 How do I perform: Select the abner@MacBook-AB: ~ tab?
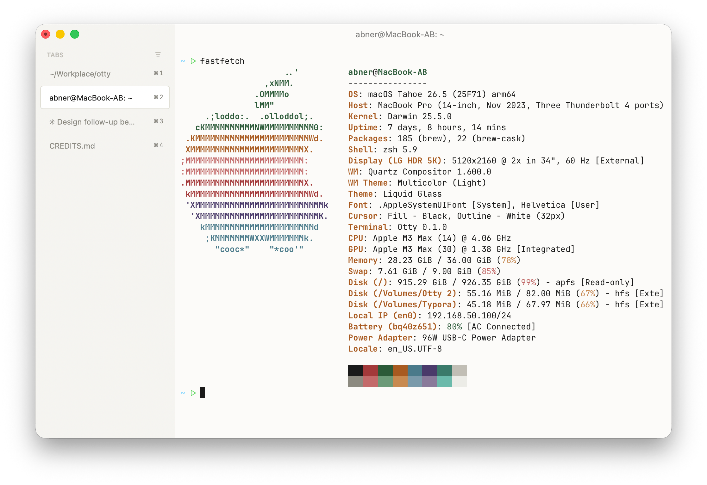coord(105,98)
